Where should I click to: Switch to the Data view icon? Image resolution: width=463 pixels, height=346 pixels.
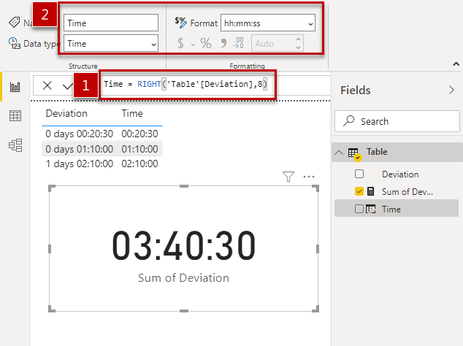tap(15, 116)
